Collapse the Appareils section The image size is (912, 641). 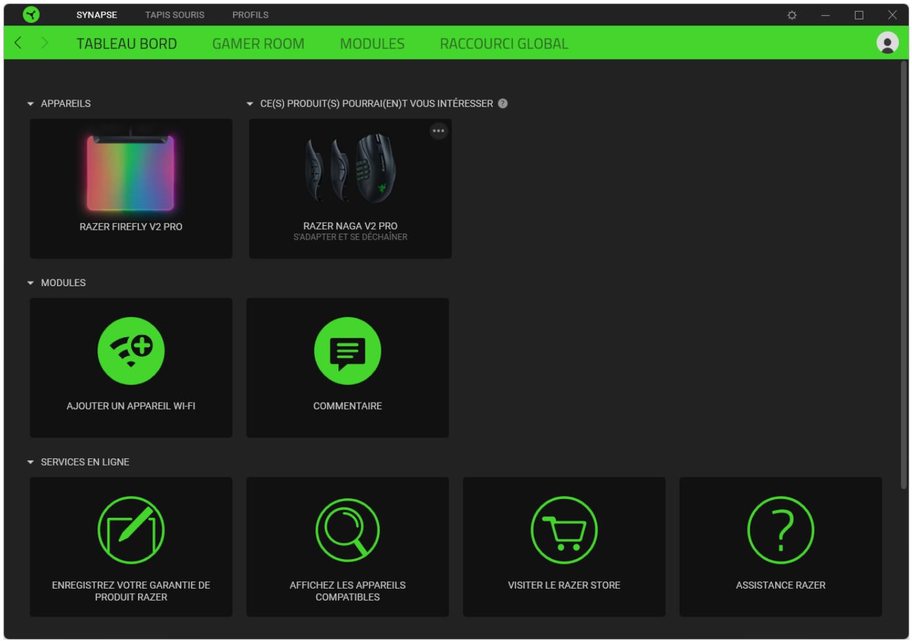coord(30,103)
